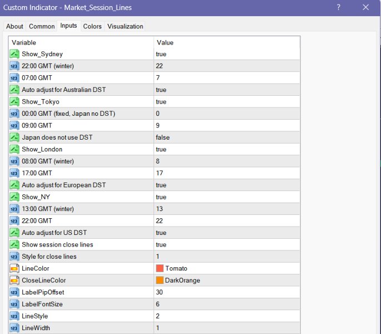Select the Inputs tab

pyautogui.click(x=68, y=26)
